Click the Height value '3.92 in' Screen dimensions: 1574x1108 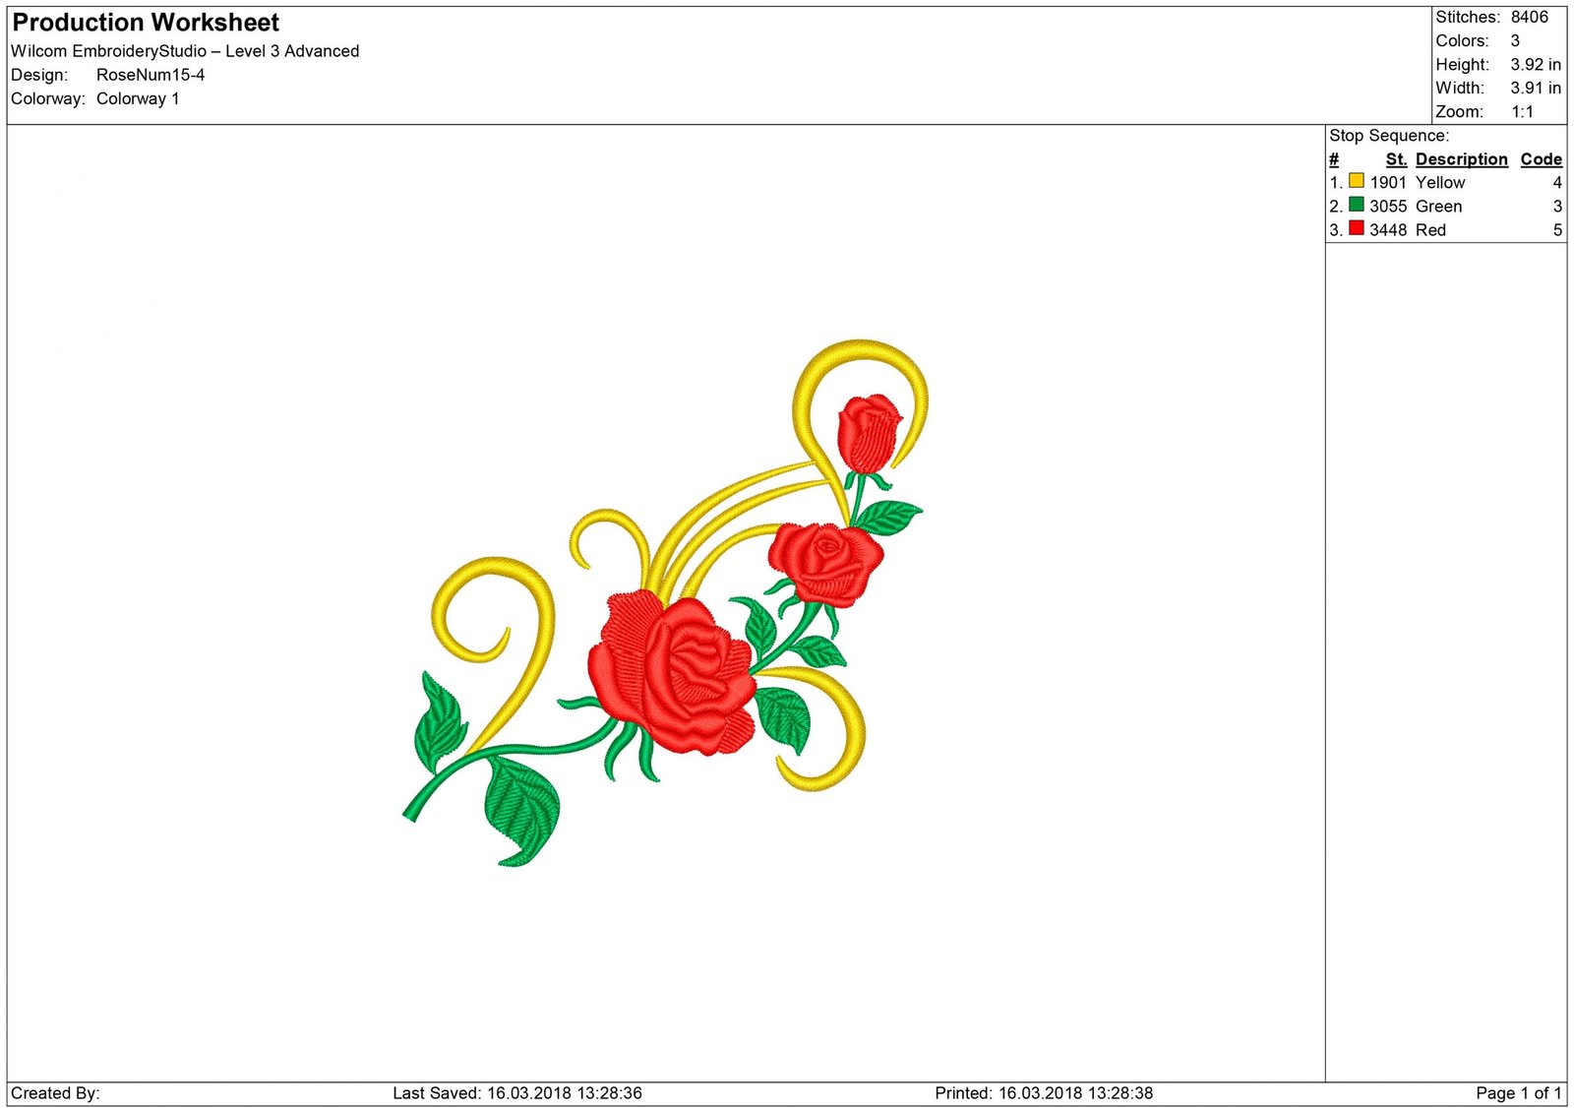pyautogui.click(x=1536, y=65)
